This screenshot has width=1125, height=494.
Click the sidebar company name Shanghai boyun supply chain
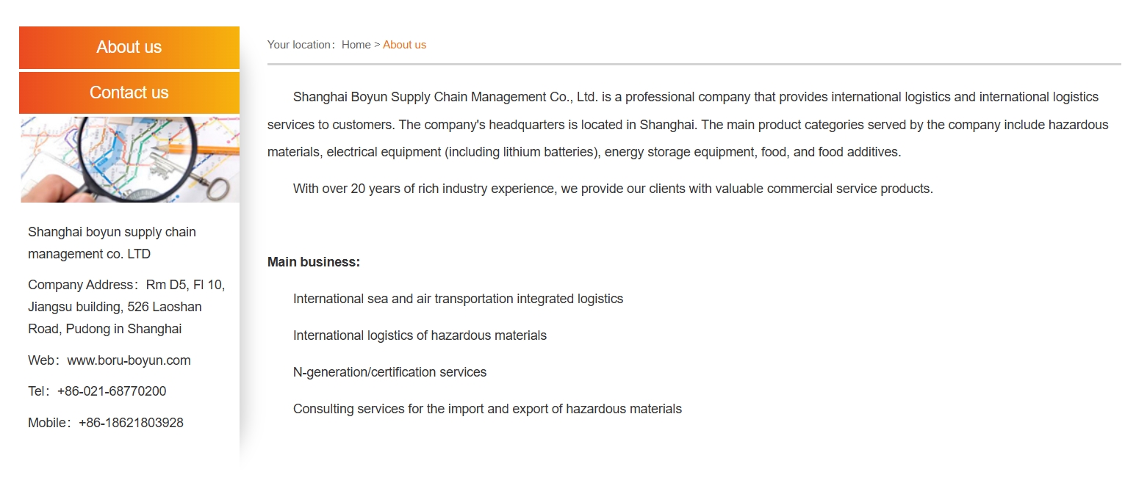pyautogui.click(x=112, y=233)
